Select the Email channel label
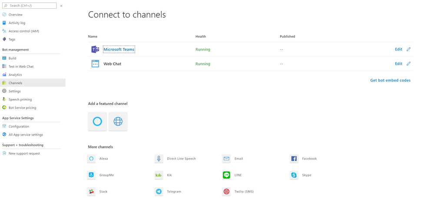The height and width of the screenshot is (202, 434). 239,159
